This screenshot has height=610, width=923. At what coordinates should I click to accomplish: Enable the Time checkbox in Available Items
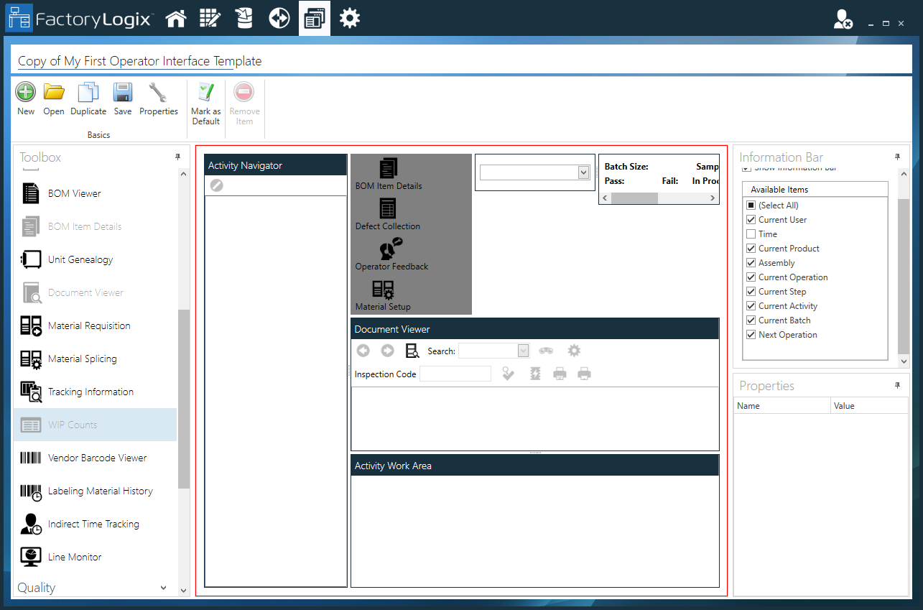pos(751,234)
